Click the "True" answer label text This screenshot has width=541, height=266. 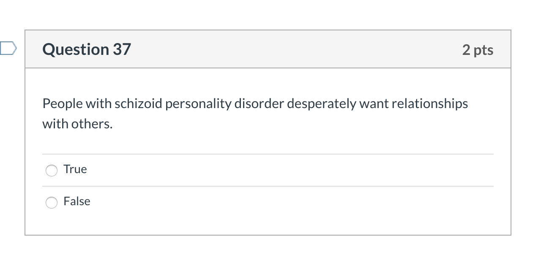[x=75, y=169]
